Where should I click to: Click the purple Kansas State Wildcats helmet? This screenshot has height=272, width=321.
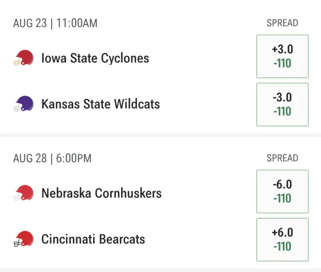(23, 104)
